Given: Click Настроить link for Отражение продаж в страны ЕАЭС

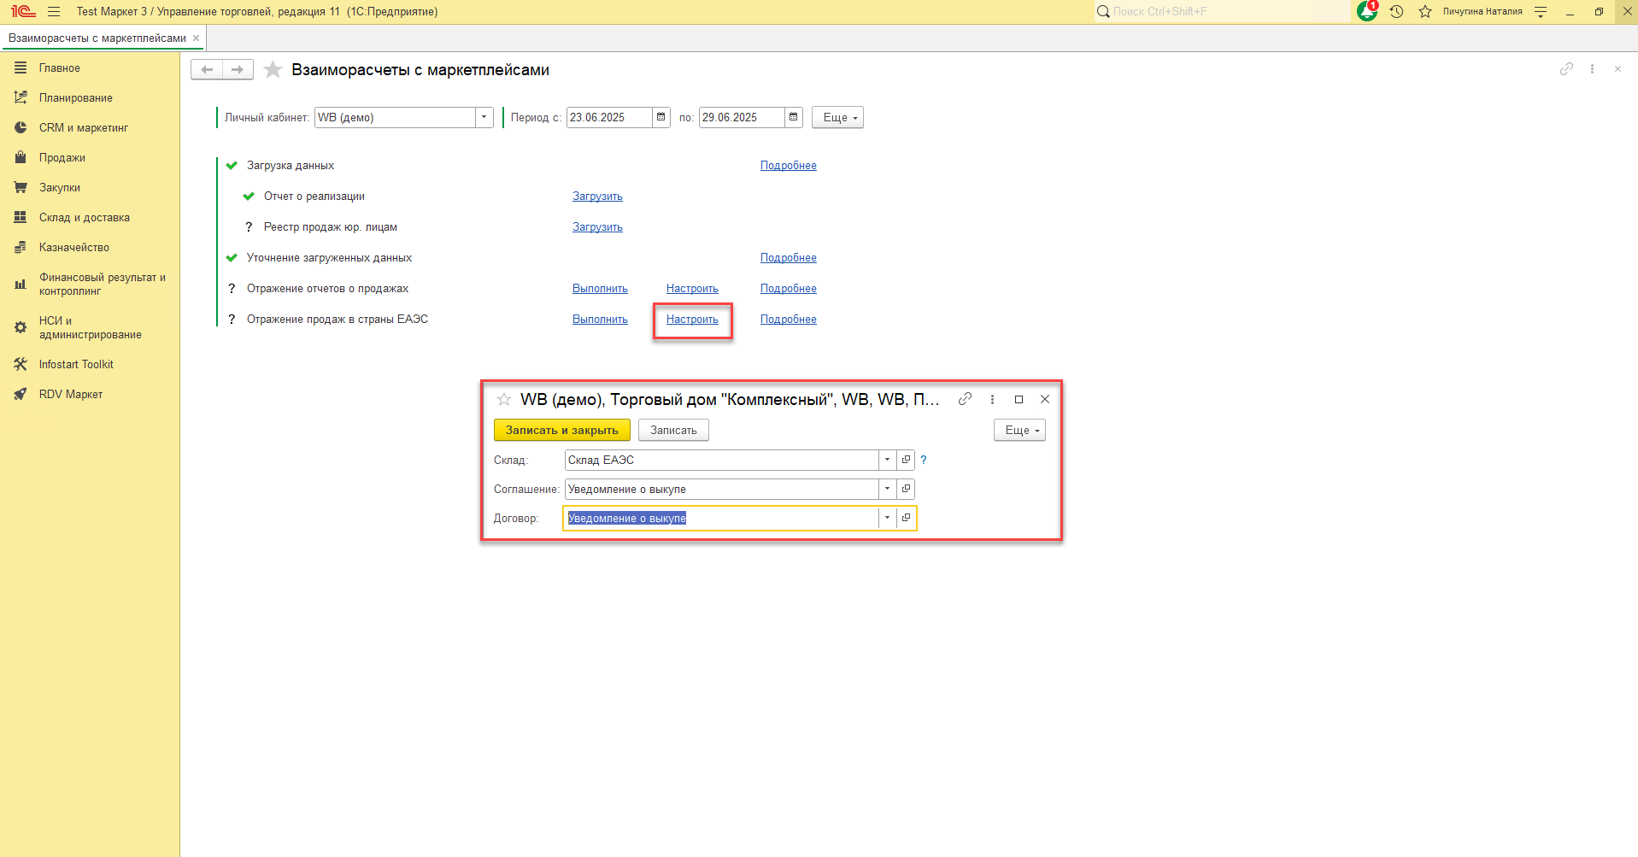Looking at the screenshot, I should coord(692,320).
